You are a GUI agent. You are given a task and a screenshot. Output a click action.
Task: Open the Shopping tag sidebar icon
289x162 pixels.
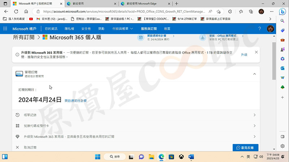pos(282,31)
